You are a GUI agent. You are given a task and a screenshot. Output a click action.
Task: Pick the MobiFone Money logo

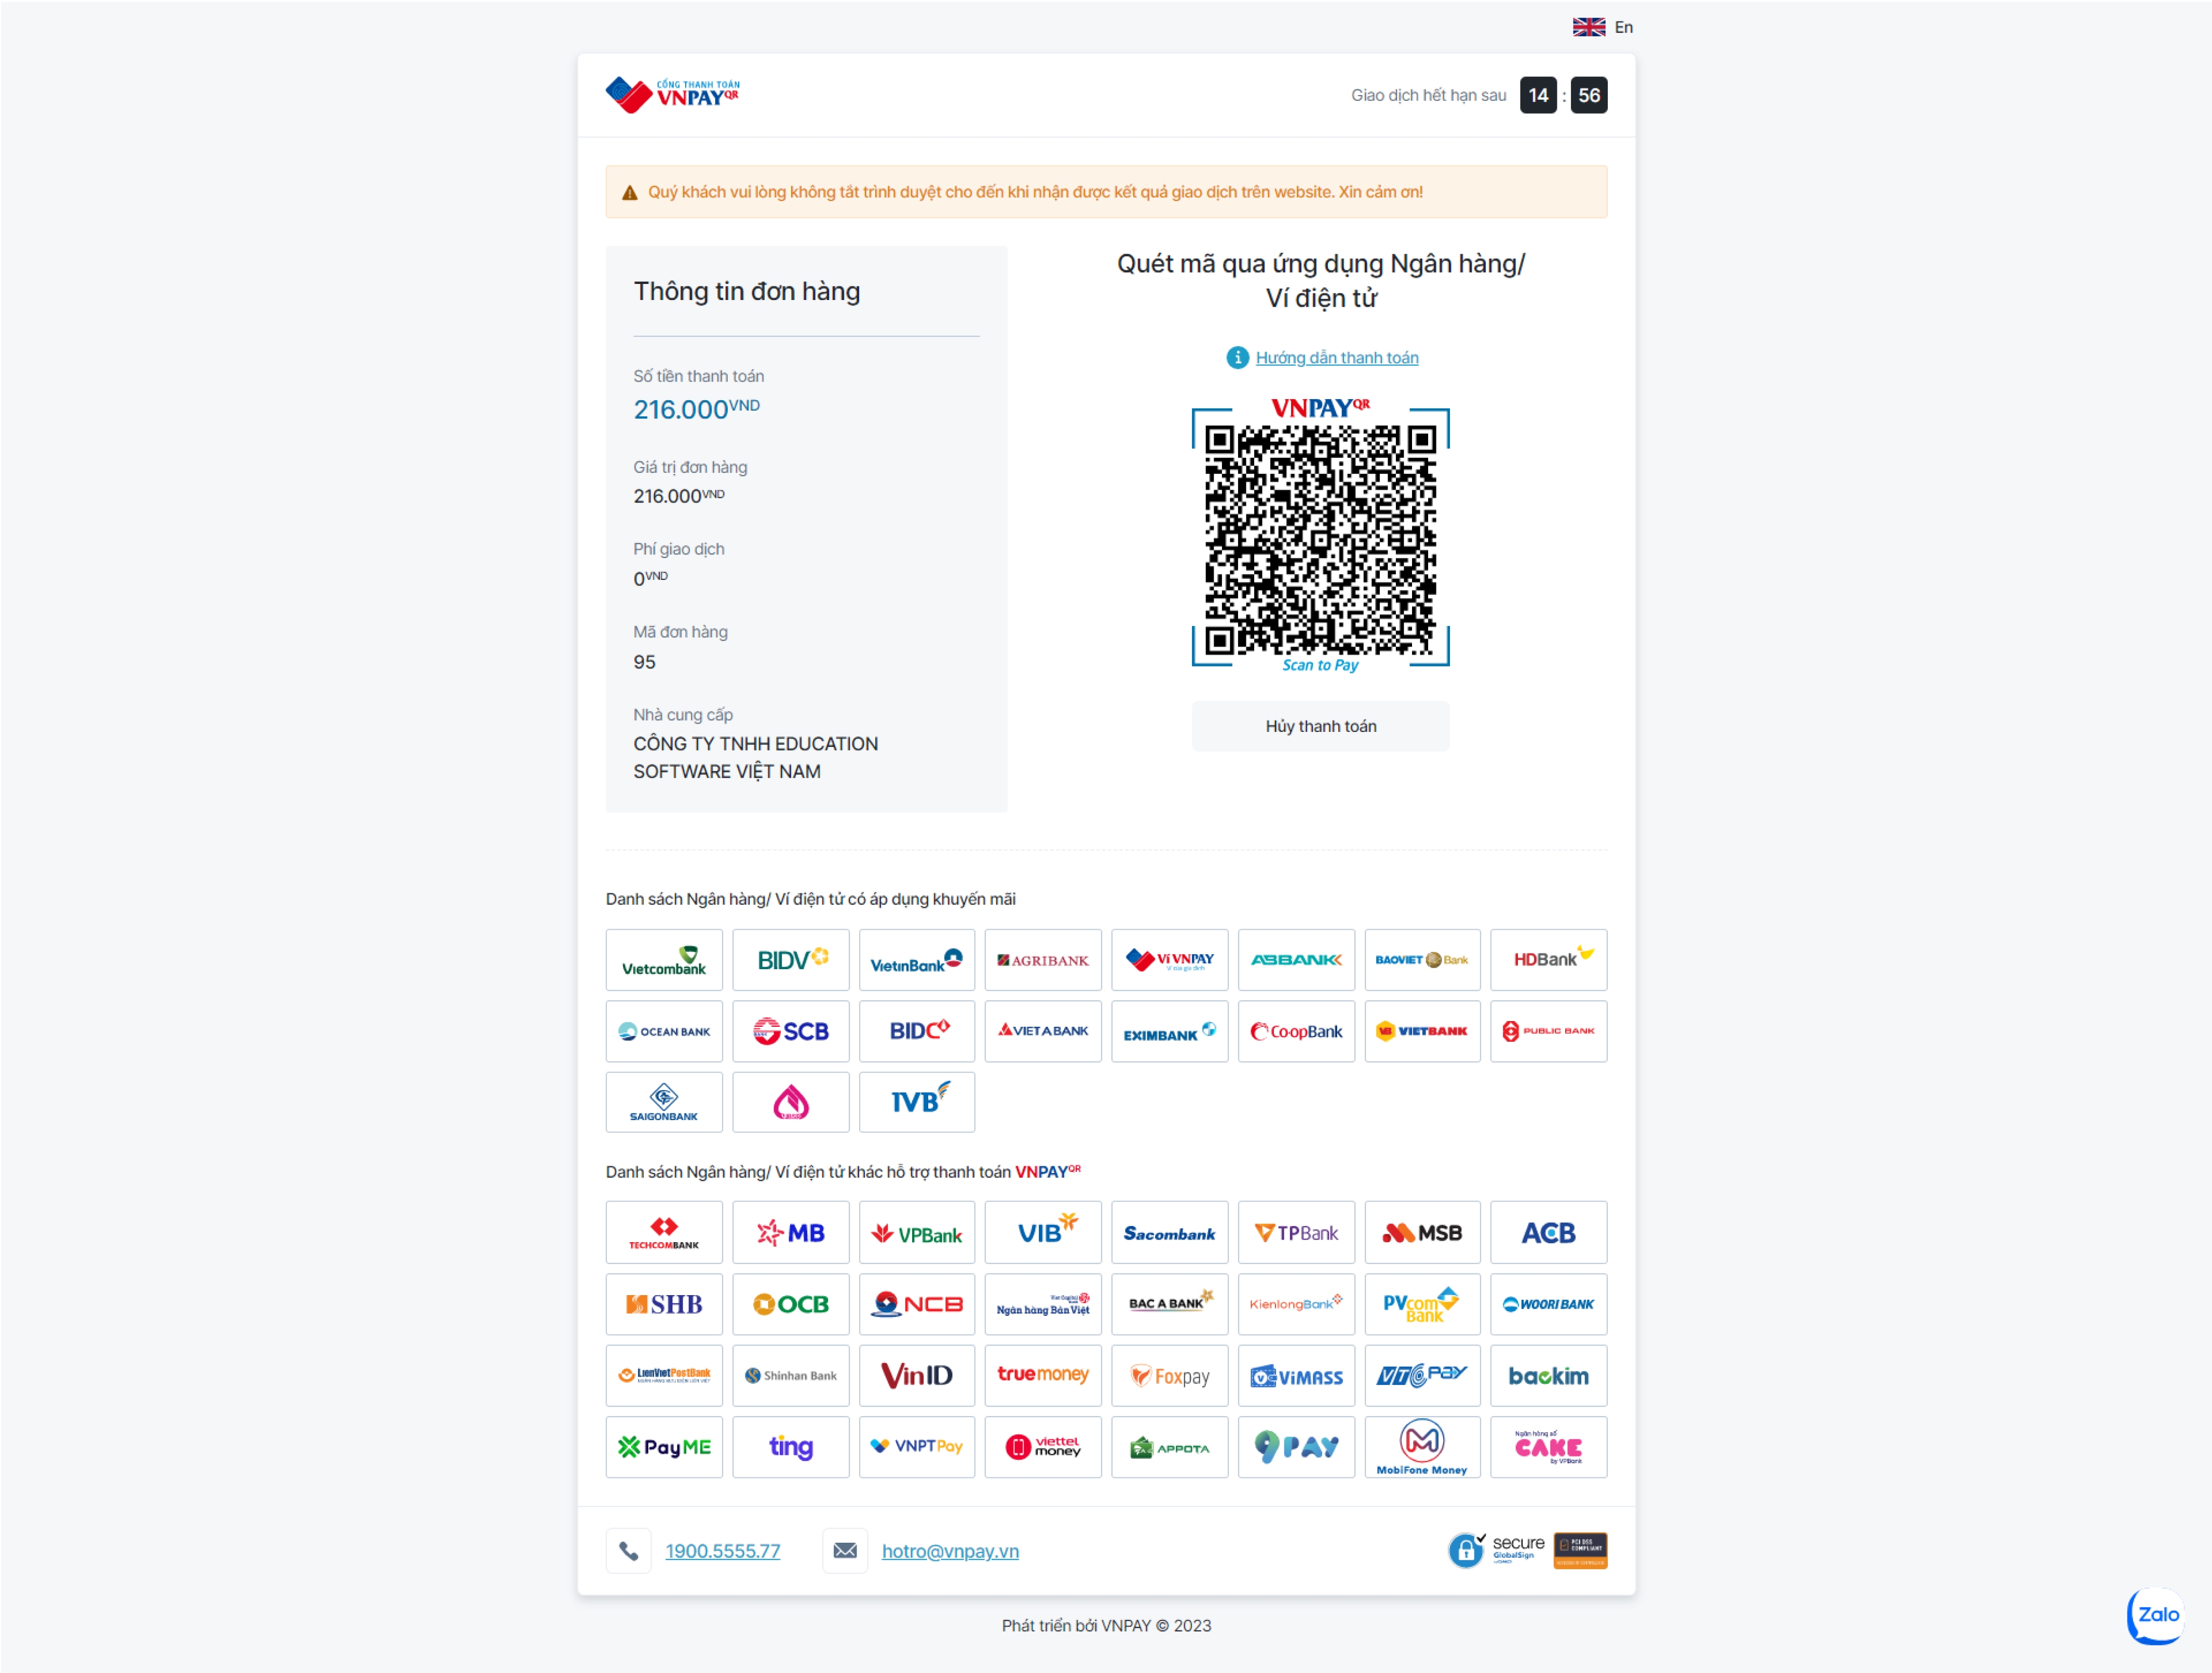click(1422, 1447)
